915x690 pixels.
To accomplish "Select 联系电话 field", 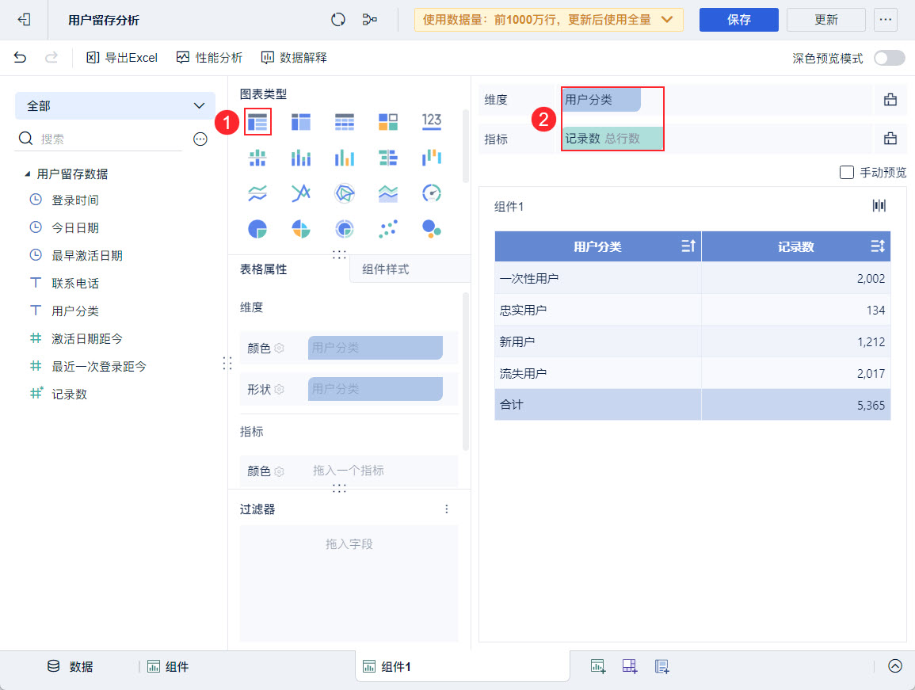I will click(x=74, y=283).
